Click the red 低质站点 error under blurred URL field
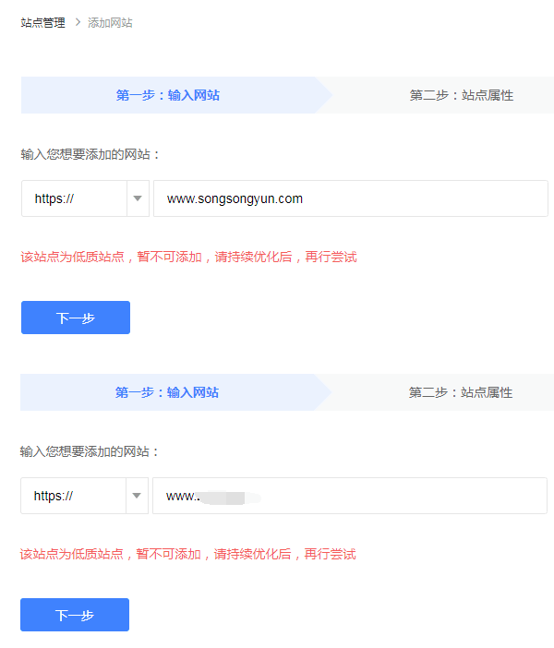The height and width of the screenshot is (648, 554). (187, 554)
